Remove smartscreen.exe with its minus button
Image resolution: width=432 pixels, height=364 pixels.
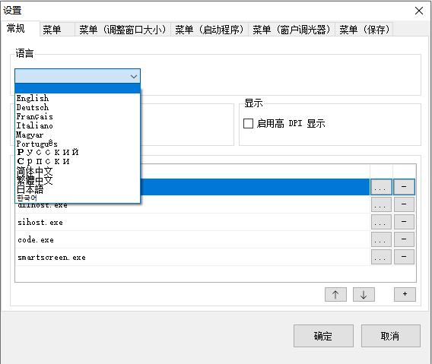(x=404, y=257)
